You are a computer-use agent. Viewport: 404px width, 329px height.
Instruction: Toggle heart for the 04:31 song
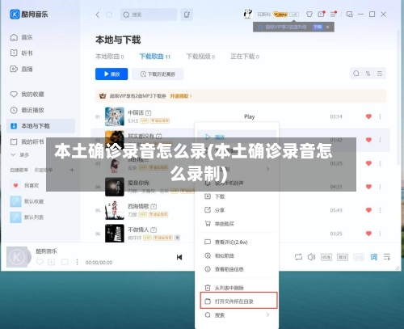pyautogui.click(x=368, y=187)
